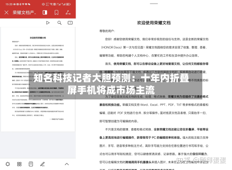Open the document outline icon

(31, 164)
